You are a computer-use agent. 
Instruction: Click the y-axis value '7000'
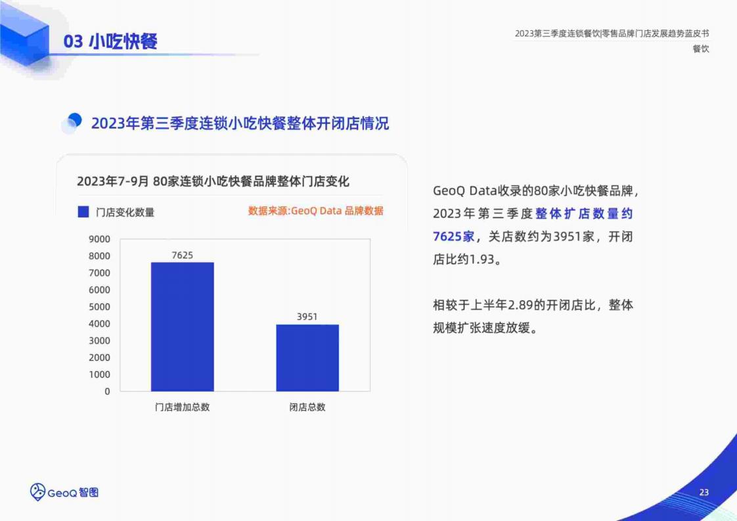(x=99, y=273)
